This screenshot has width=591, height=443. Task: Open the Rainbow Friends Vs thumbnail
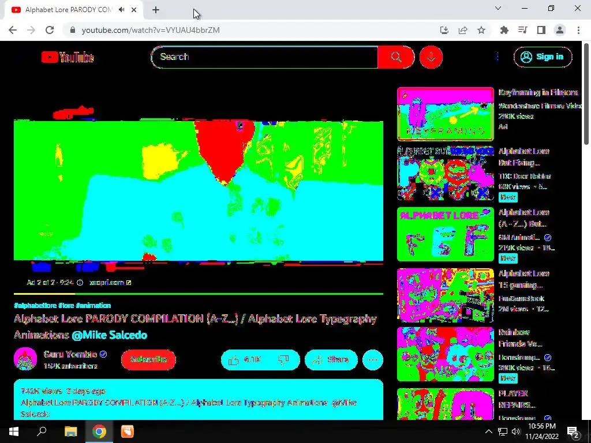coord(445,354)
